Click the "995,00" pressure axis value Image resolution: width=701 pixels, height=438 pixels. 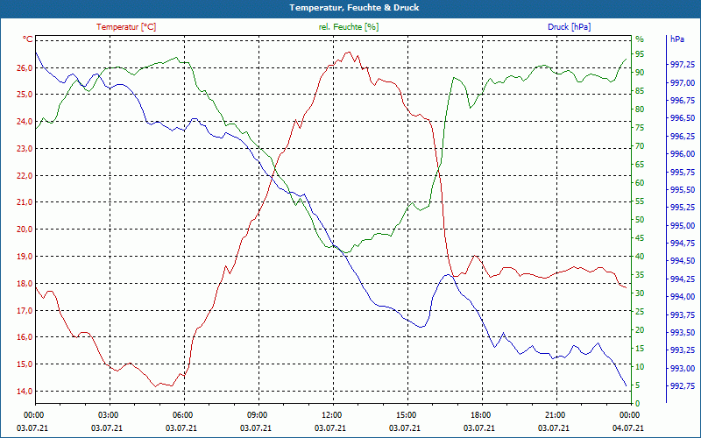(683, 226)
